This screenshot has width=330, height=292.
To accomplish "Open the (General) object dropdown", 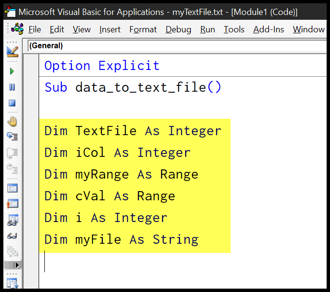I will point(177,46).
